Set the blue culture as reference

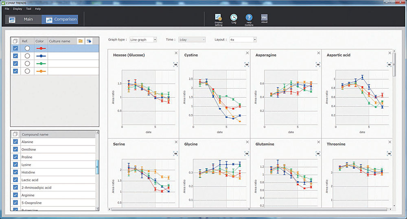(x=27, y=56)
